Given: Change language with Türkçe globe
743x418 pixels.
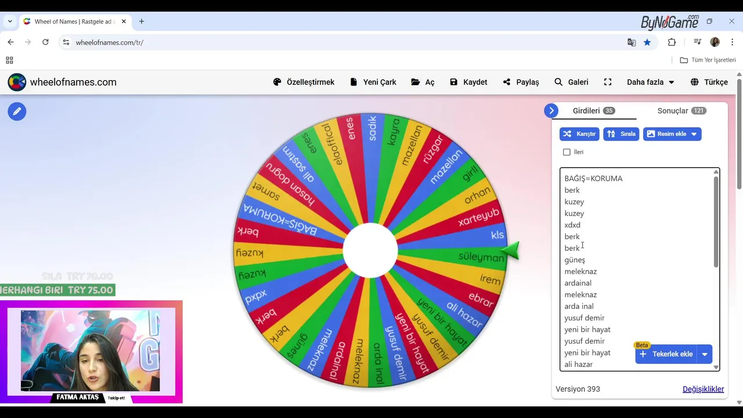Looking at the screenshot, I should [x=709, y=82].
